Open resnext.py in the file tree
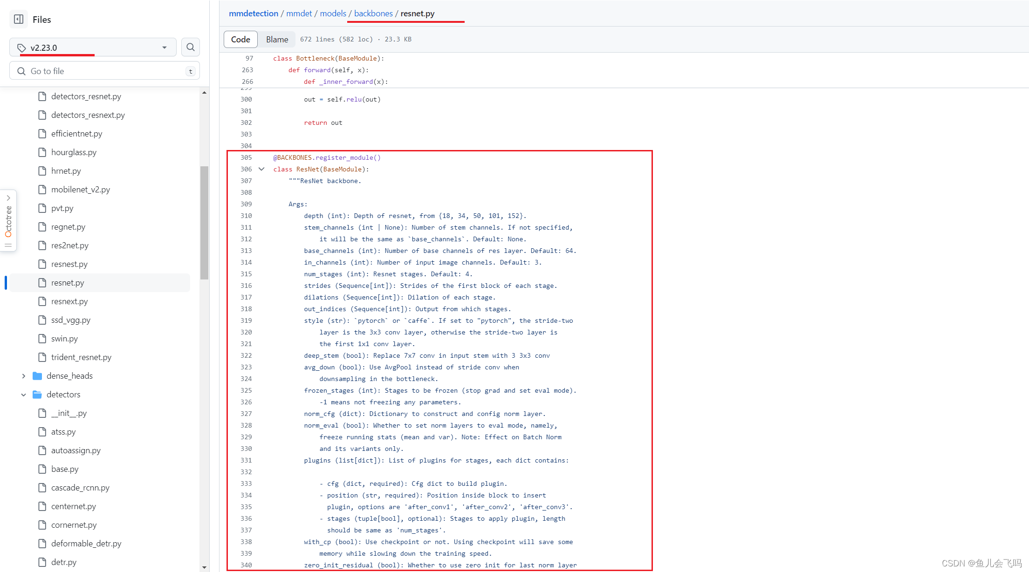 tap(69, 301)
